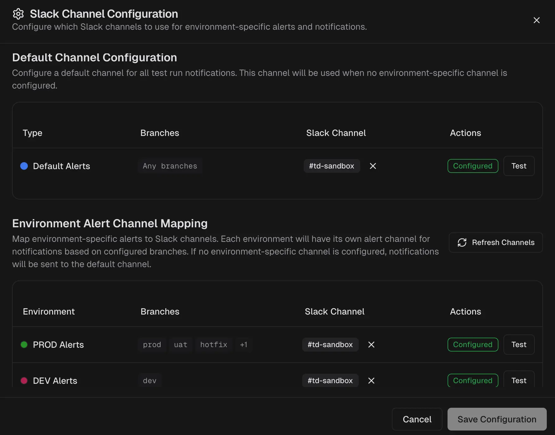Click the green dot for PROD Alerts
The width and height of the screenshot is (555, 435).
point(24,345)
